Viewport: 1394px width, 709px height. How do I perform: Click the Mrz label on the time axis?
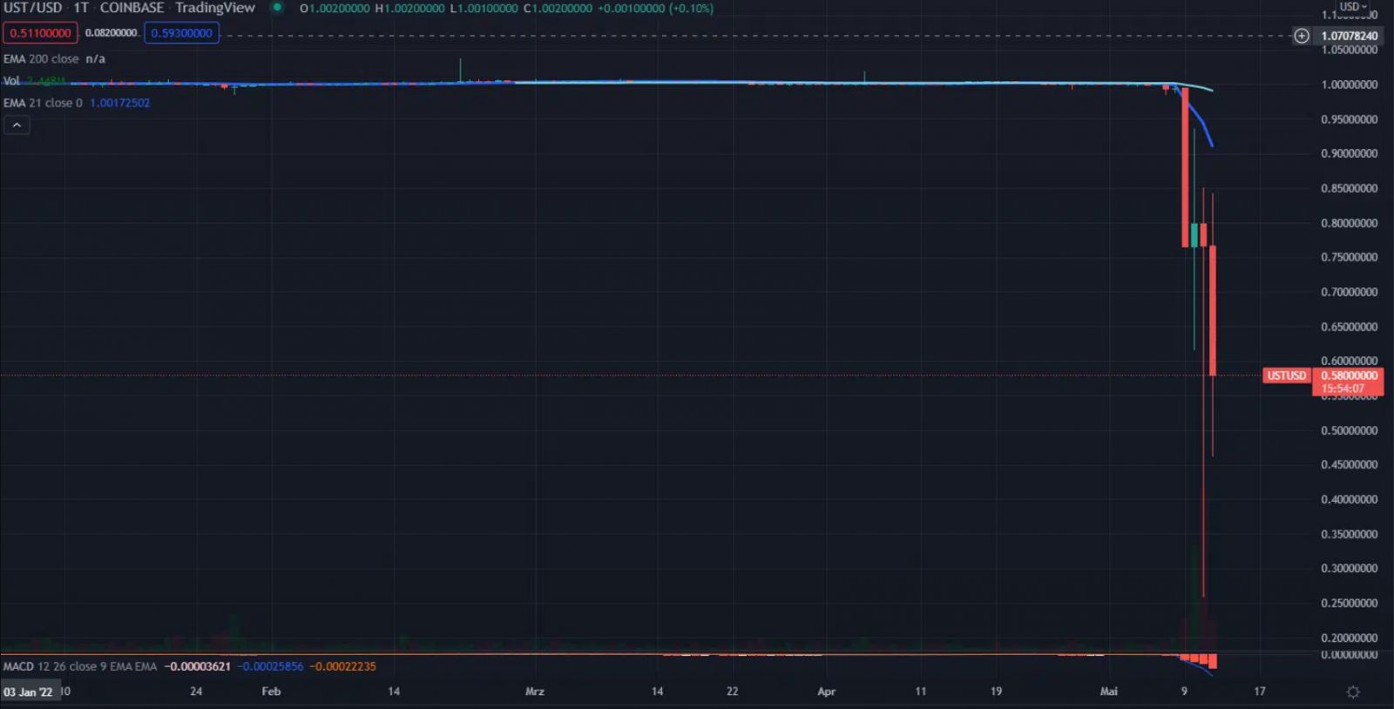[535, 692]
